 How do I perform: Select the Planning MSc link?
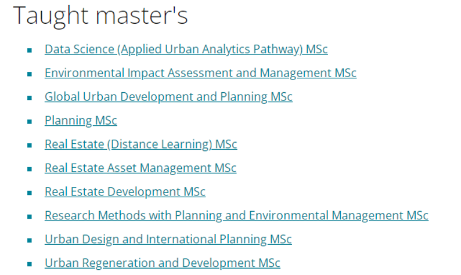81,121
